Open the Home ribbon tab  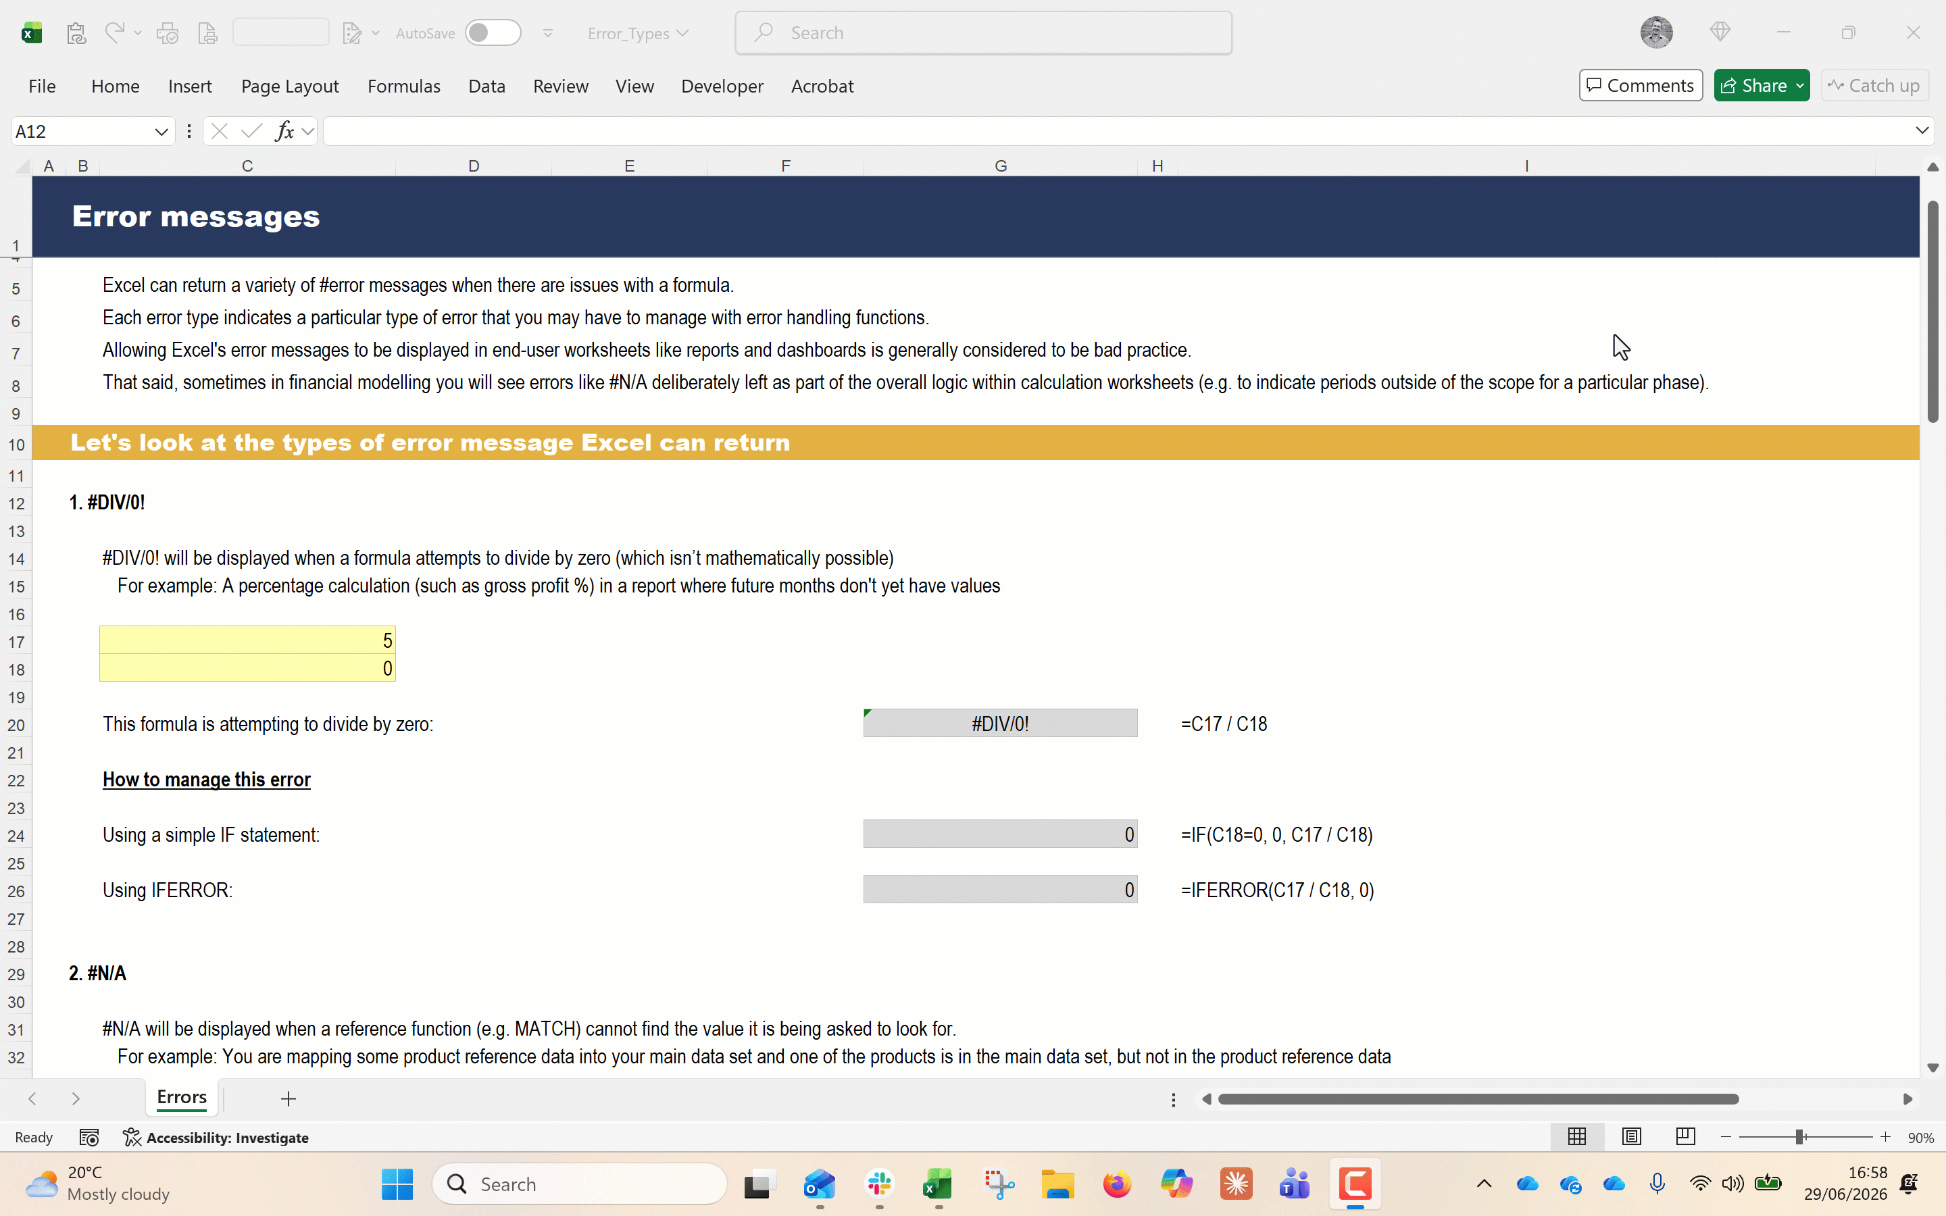click(115, 86)
